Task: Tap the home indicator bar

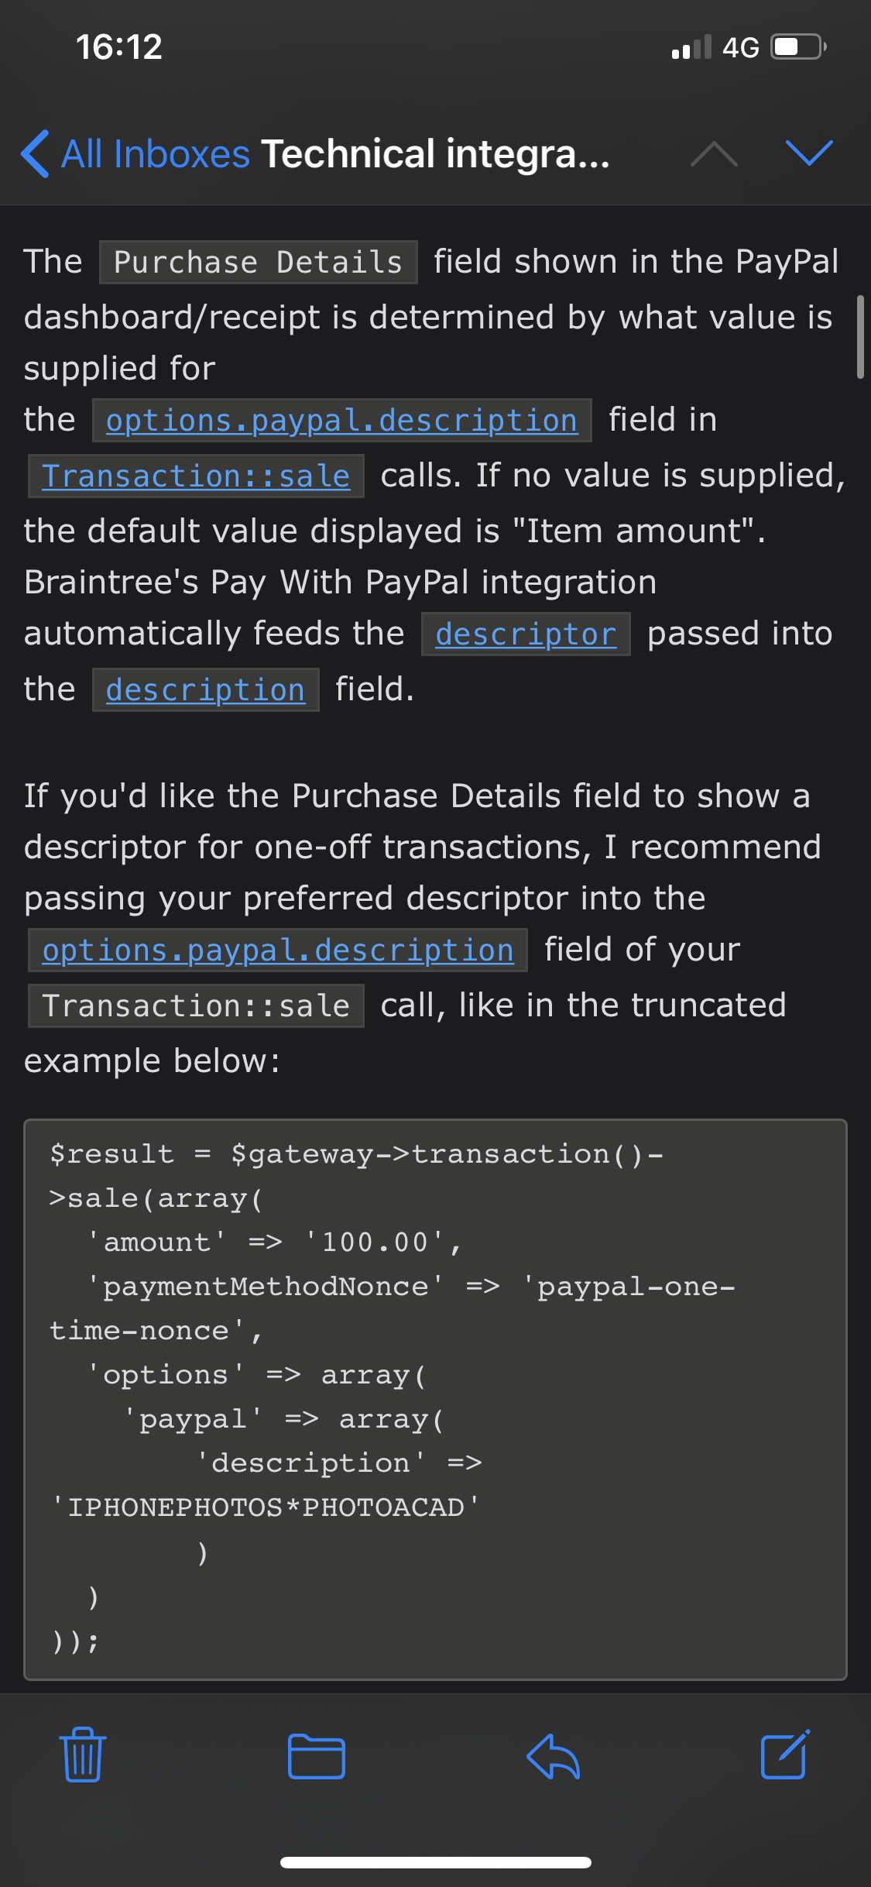Action: coord(435,1862)
